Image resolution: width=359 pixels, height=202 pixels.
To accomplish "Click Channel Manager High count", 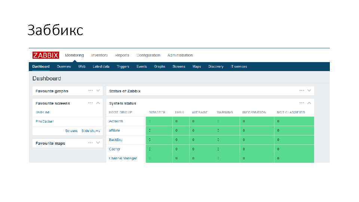I will [177, 158].
